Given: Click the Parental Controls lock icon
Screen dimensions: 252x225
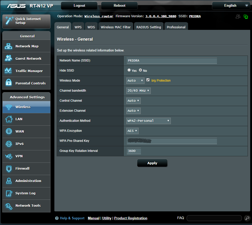Looking at the screenshot, I should pyautogui.click(x=9, y=83).
